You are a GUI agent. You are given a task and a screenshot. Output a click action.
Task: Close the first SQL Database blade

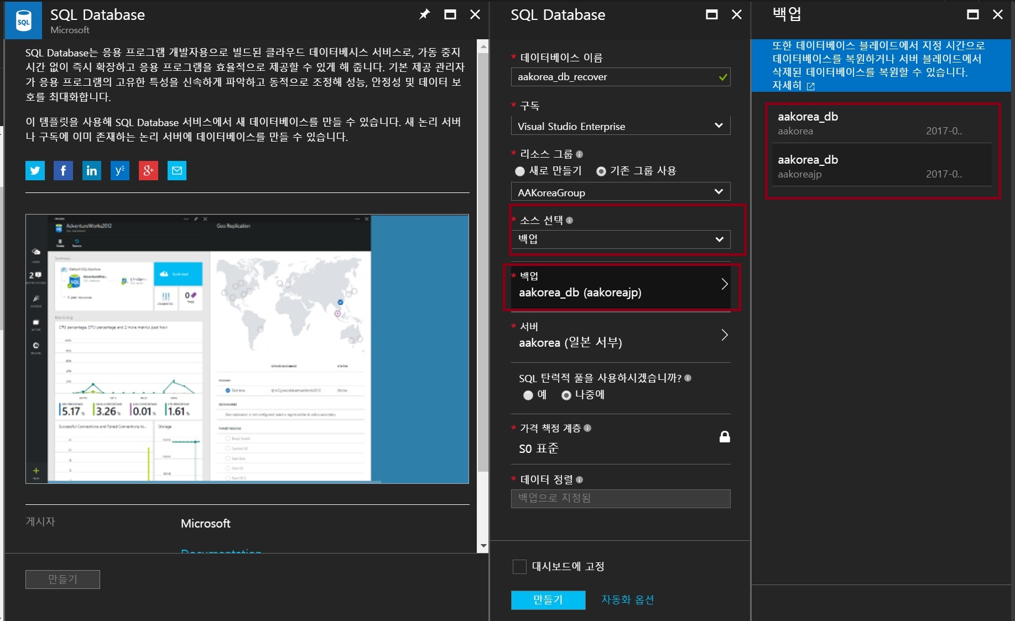pyautogui.click(x=475, y=14)
